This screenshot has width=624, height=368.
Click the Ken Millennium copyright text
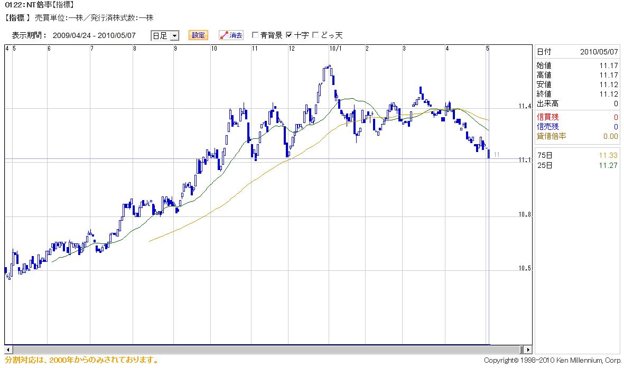pyautogui.click(x=552, y=361)
